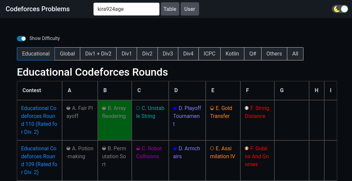This screenshot has width=352, height=181.
Task: Select the Div2 tab
Action: point(147,54)
